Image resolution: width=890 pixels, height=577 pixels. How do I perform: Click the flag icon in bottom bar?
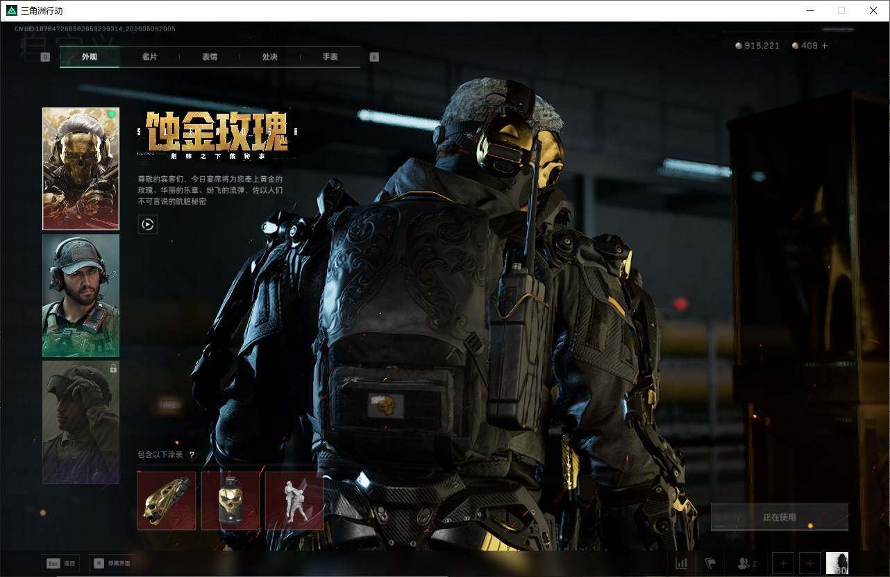710,563
